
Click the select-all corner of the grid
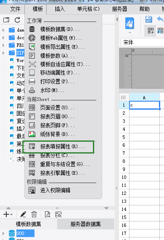[x=123, y=97]
